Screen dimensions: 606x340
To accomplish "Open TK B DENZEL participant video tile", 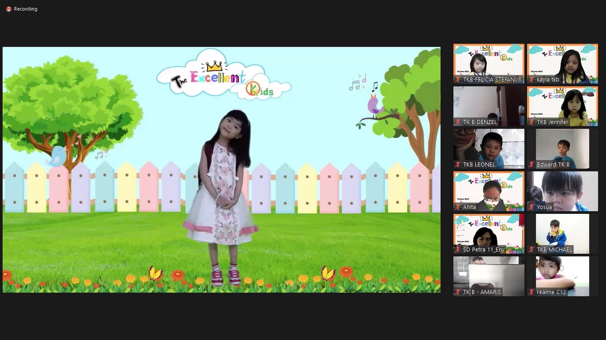I will coord(489,106).
